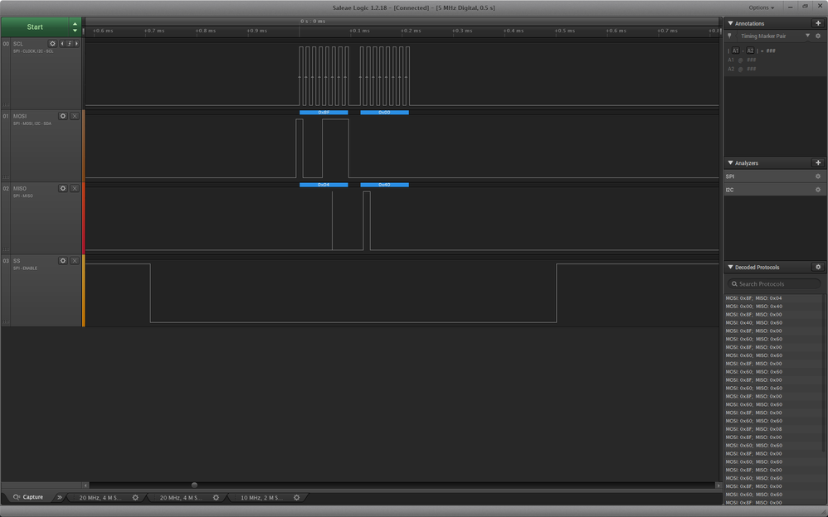
Task: Click the scrollbar right arrow
Action: coord(718,485)
